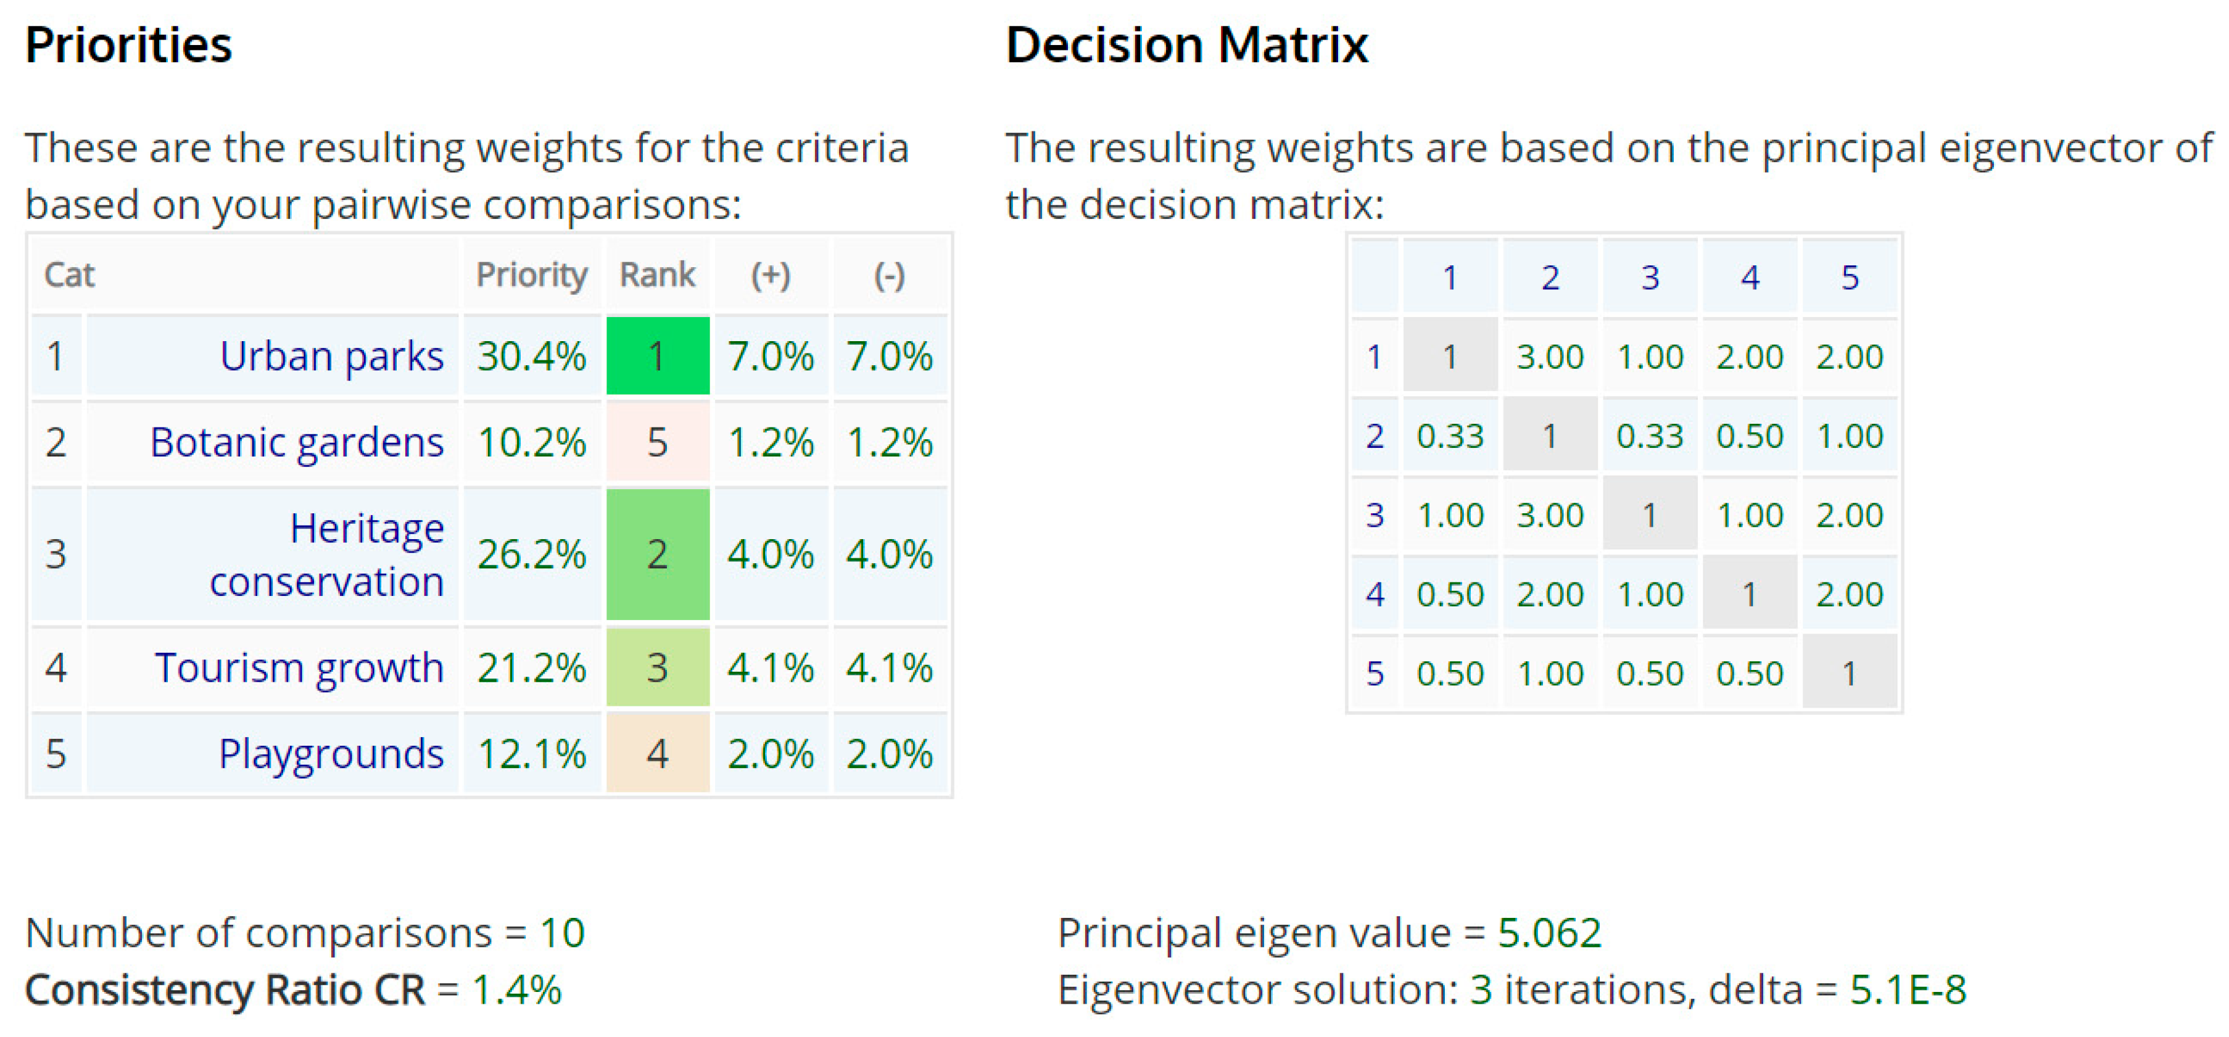The width and height of the screenshot is (2229, 1037).
Task: Click the Botanic gardens criterion name
Action: click(x=297, y=442)
